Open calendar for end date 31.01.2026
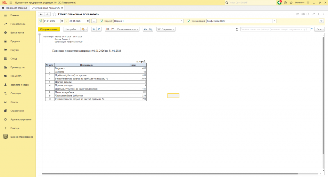This screenshot has height=177, width=328. [x=88, y=21]
